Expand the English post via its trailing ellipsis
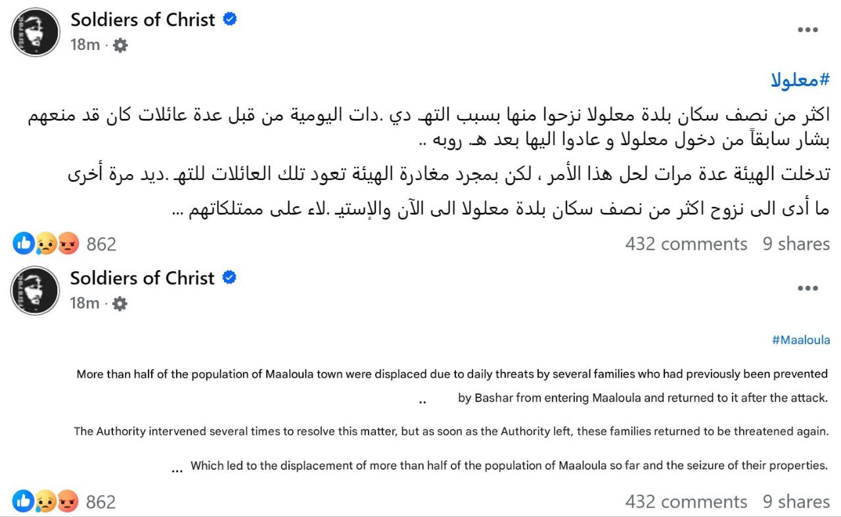841x517 pixels. pyautogui.click(x=177, y=470)
